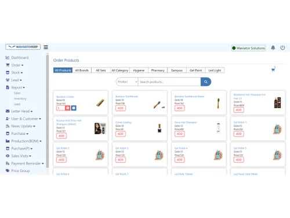
Task: Expand the Purchase menu
Action: tap(20, 134)
